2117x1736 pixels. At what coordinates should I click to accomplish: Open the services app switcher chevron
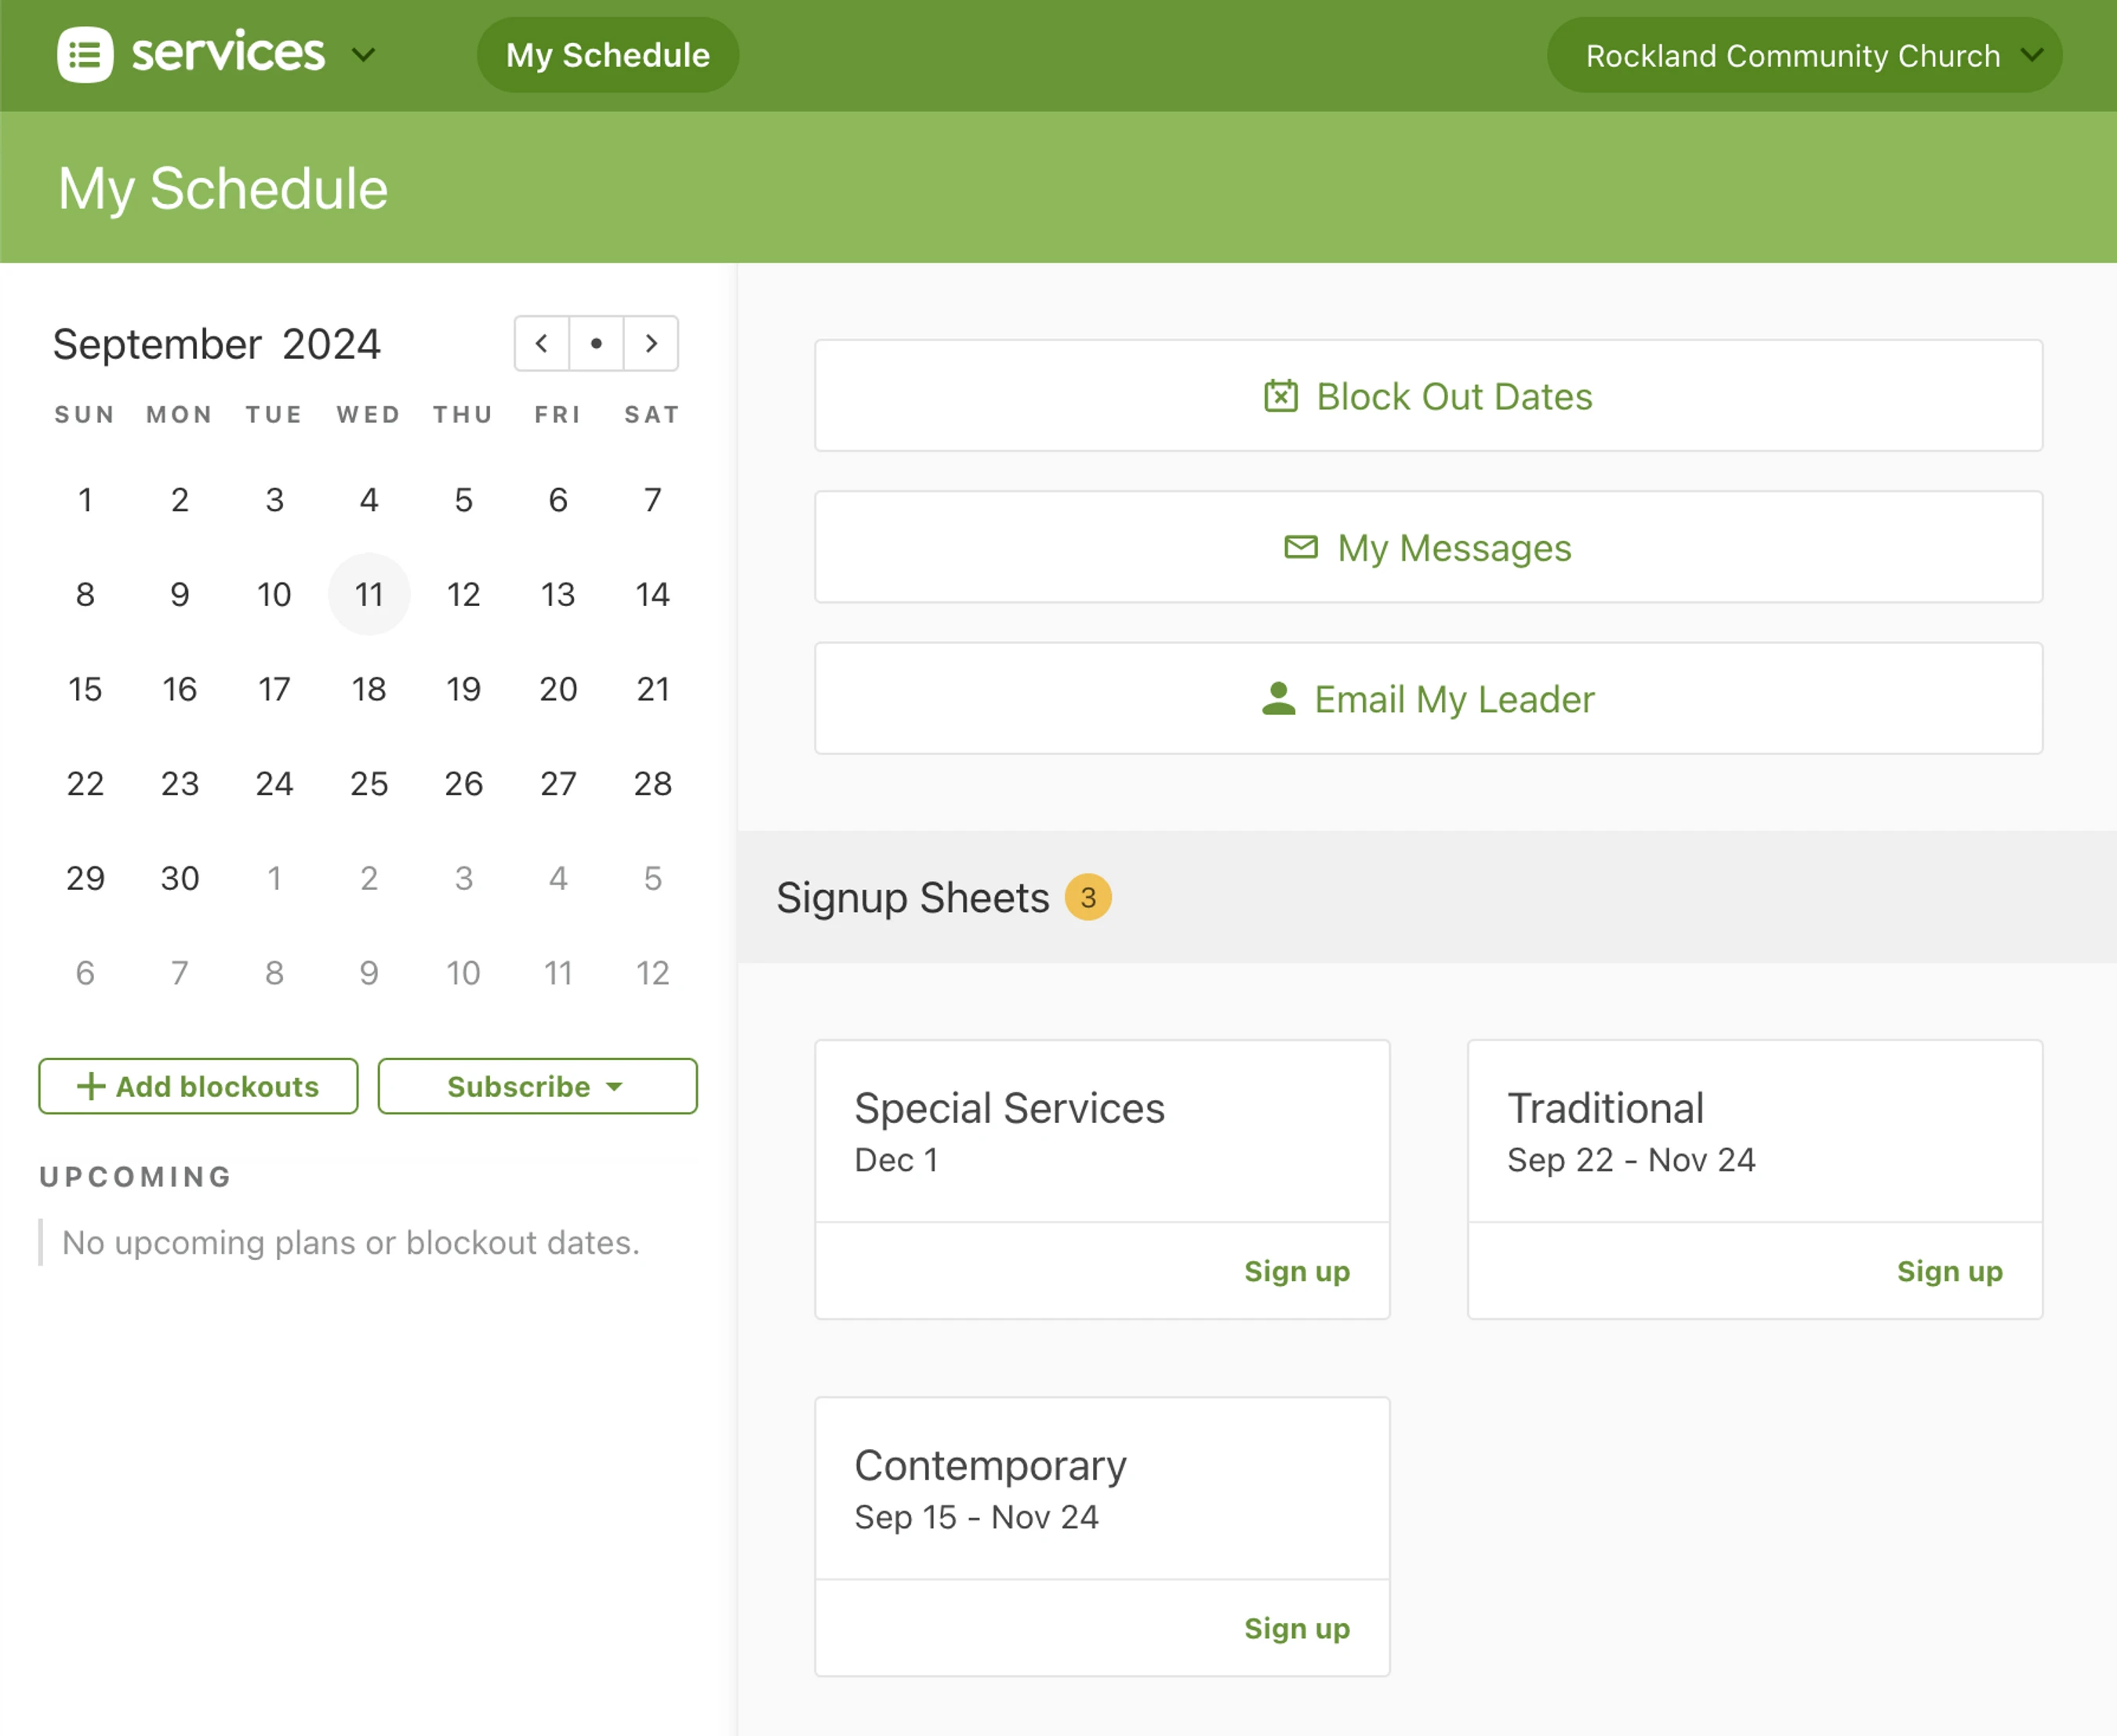click(364, 54)
